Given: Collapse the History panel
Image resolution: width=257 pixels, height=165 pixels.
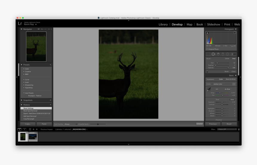Looking at the screenshot, I should 22,105.
